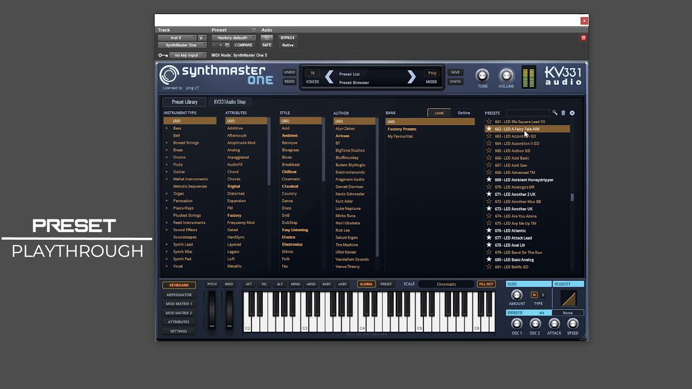This screenshot has height=389, width=692.
Task: Open the MOD MATRIX 1 page
Action: (x=179, y=304)
